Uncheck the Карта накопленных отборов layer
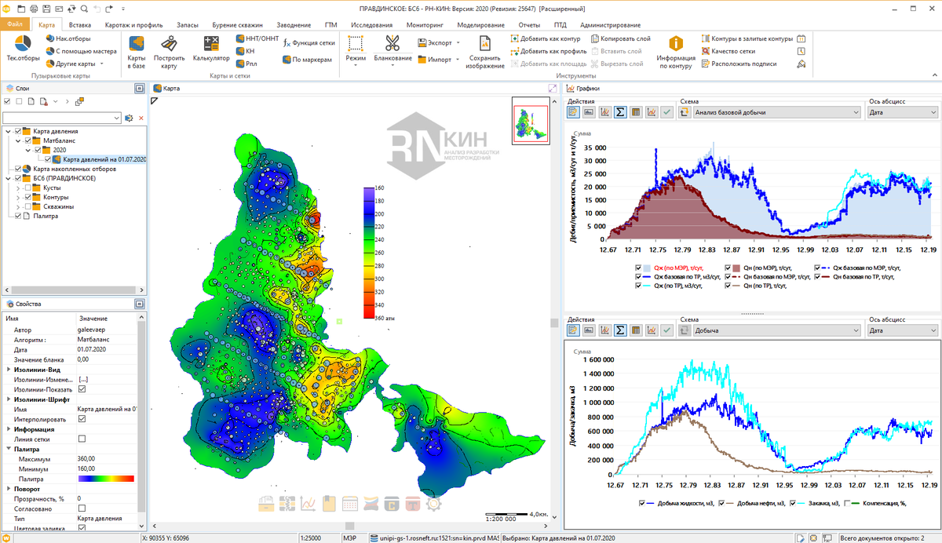 pyautogui.click(x=19, y=169)
